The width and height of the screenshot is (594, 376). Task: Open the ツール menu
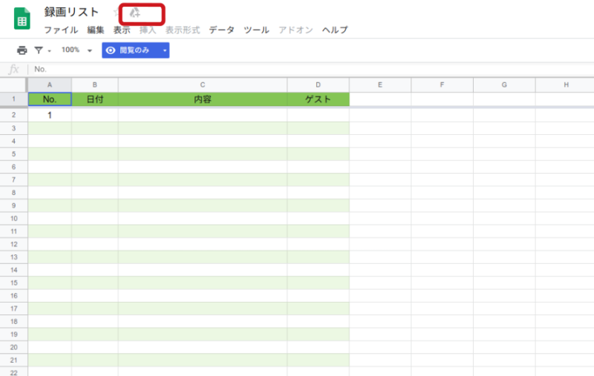click(x=256, y=30)
